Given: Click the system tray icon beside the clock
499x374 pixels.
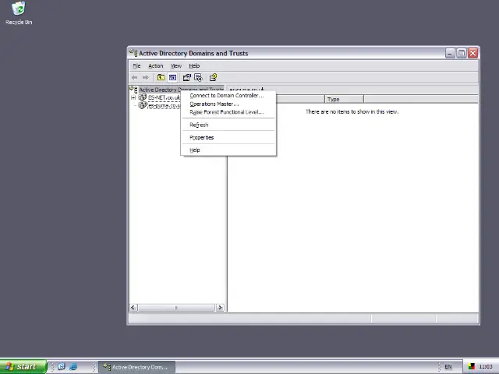Looking at the screenshot, I should tap(471, 367).
